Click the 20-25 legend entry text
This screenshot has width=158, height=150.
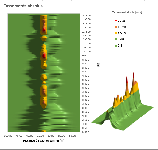[x=122, y=21]
